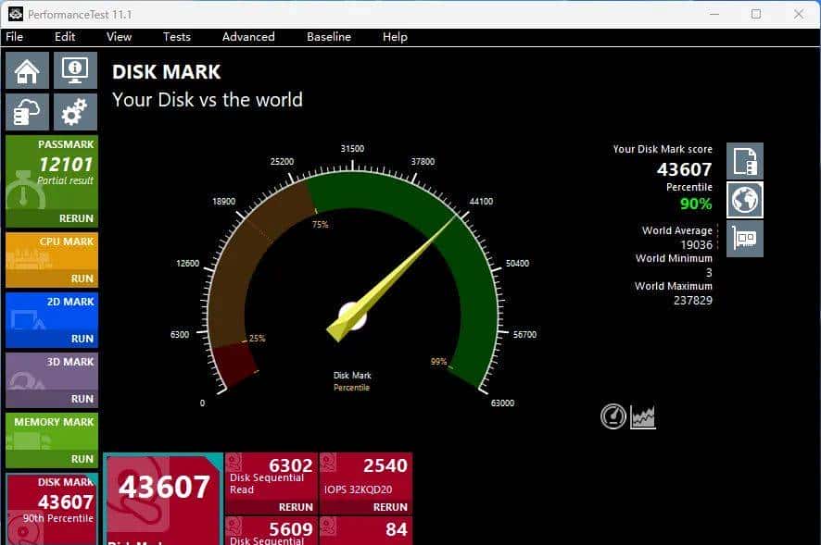Click the Percentile label under the gauge
The image size is (821, 545).
(x=352, y=388)
